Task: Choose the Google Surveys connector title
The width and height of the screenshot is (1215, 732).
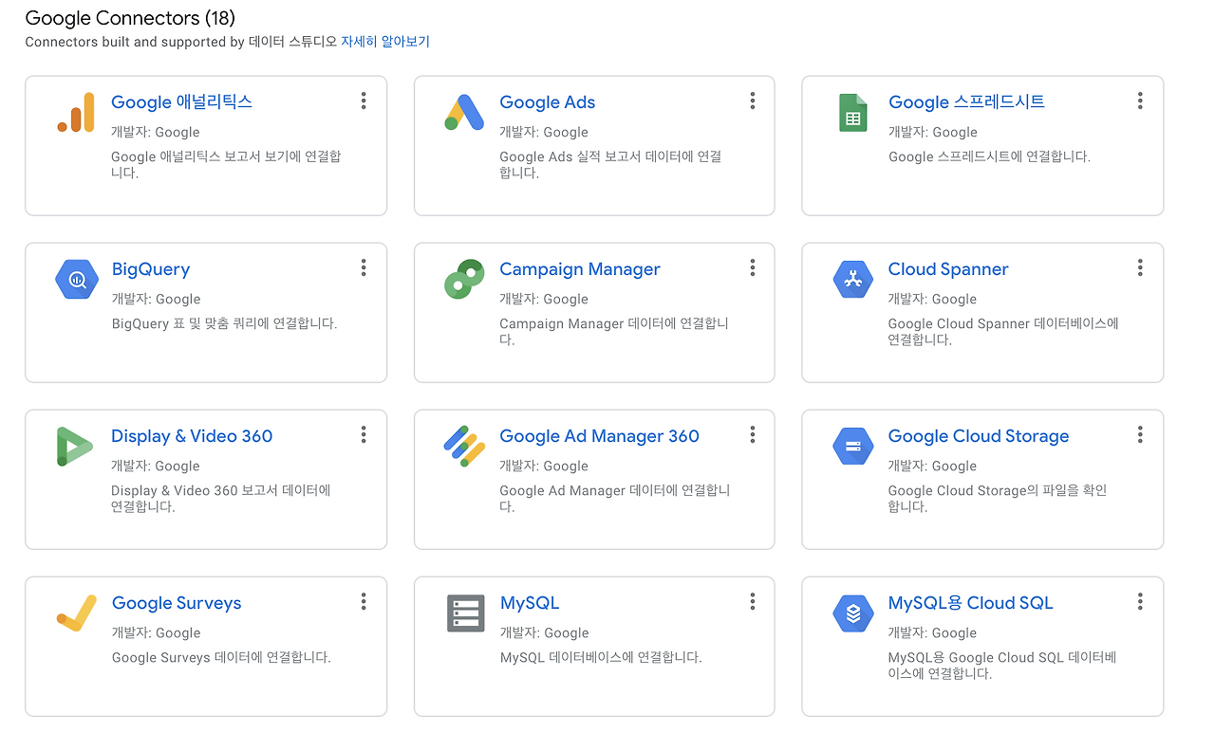Action: (x=177, y=603)
